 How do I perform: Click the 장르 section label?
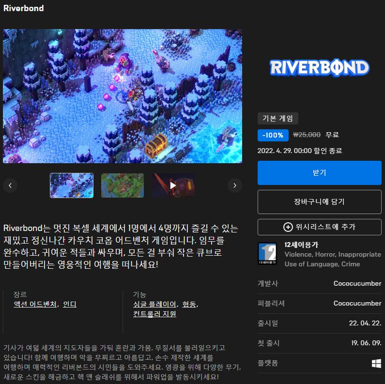pyautogui.click(x=20, y=294)
